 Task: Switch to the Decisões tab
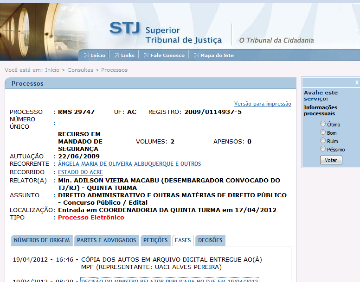[210, 240]
